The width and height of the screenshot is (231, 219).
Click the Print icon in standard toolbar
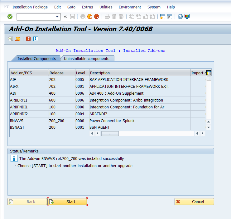tap(107, 17)
